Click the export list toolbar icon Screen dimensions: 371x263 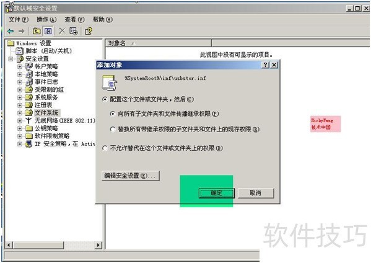(74, 31)
